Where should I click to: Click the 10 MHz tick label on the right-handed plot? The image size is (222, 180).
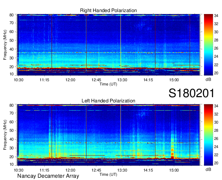[11, 74]
